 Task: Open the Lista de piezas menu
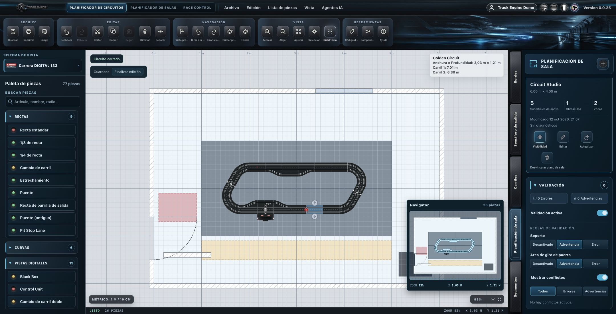282,8
